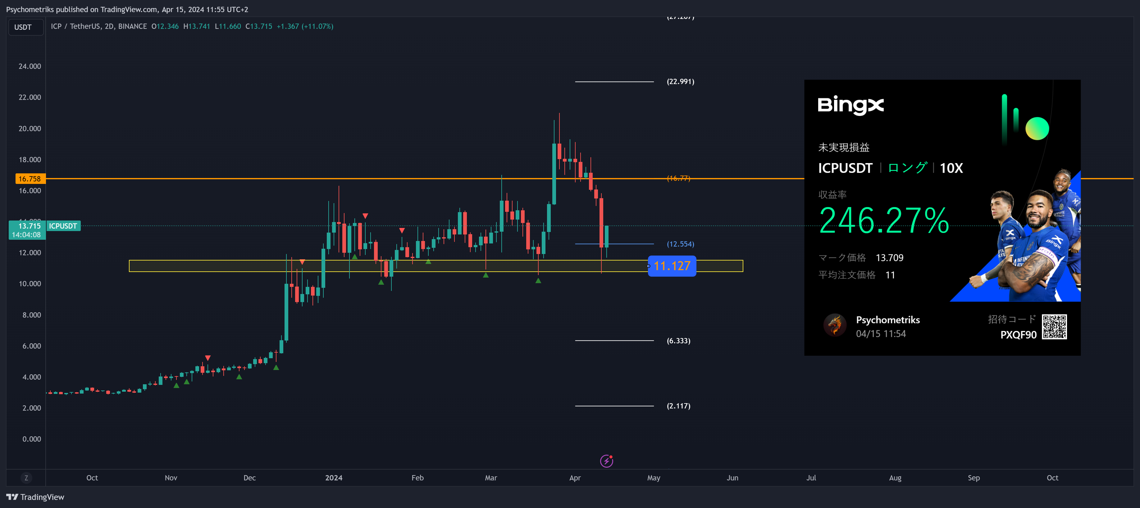Click the 246.27% return value
1140x508 pixels.
884,220
